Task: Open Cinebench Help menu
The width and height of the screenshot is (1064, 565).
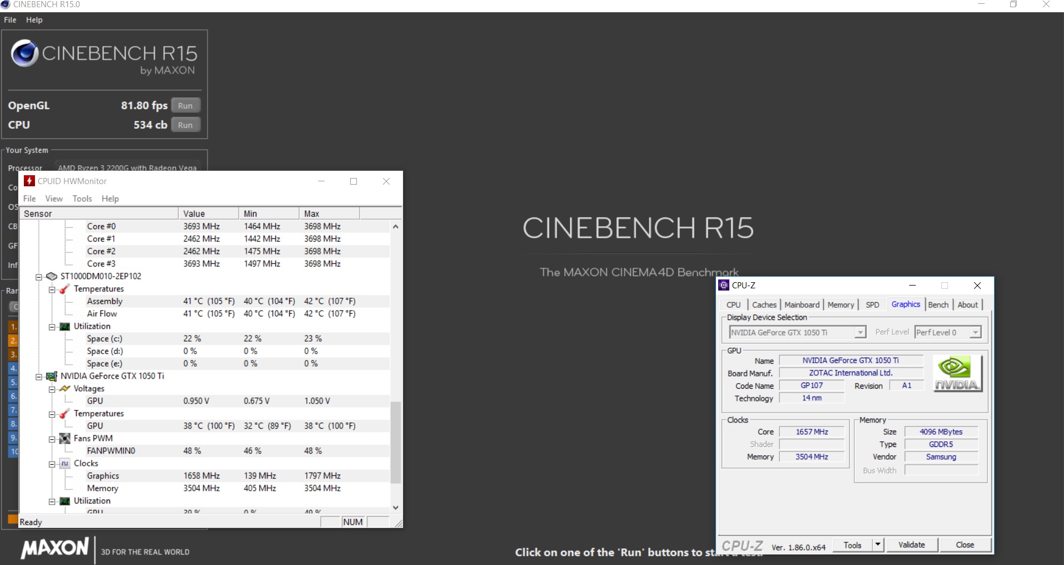Action: pyautogui.click(x=34, y=20)
